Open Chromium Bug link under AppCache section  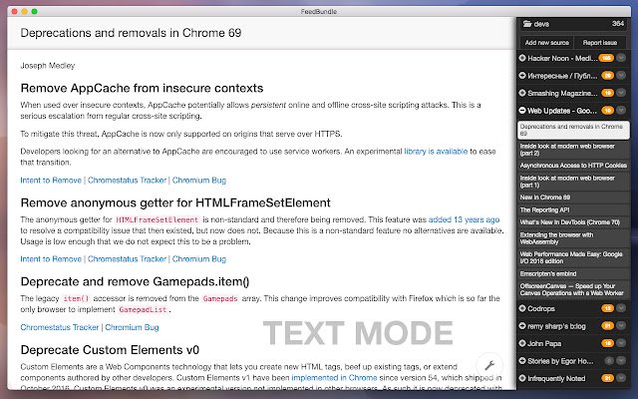(199, 181)
